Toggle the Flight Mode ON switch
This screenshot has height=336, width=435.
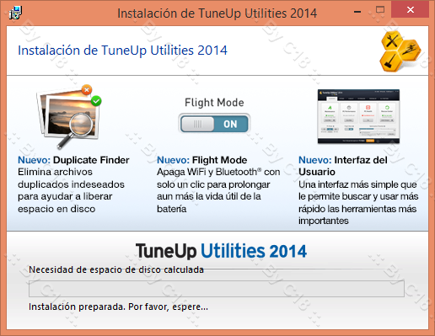214,124
